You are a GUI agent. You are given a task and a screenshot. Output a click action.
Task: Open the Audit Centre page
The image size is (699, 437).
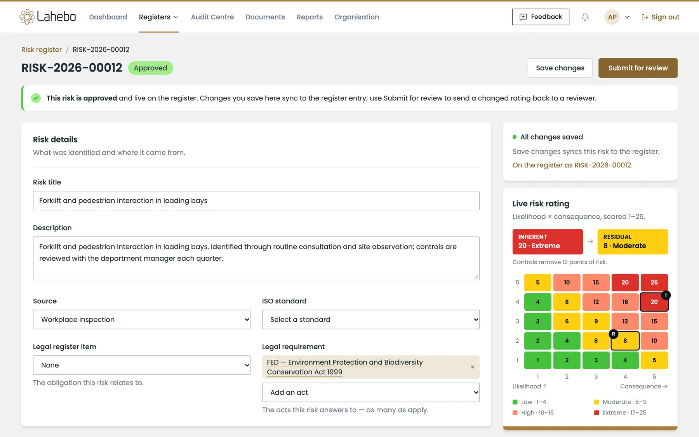(212, 17)
